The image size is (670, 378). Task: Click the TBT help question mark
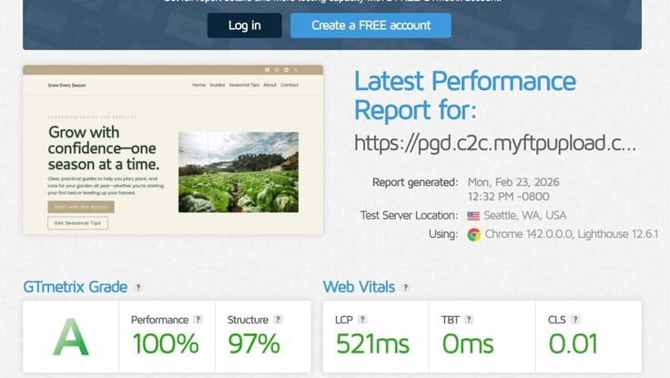[469, 320]
